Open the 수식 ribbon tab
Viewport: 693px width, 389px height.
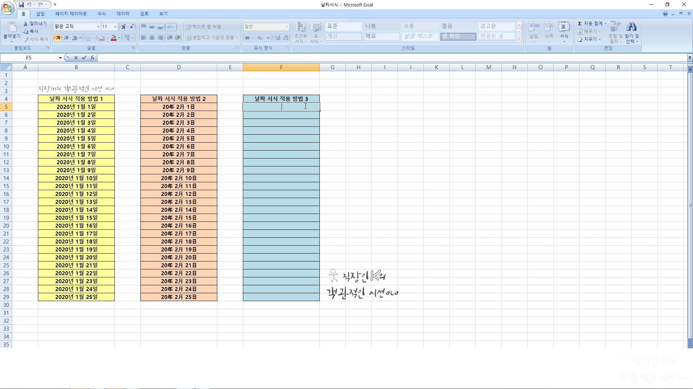click(x=101, y=14)
